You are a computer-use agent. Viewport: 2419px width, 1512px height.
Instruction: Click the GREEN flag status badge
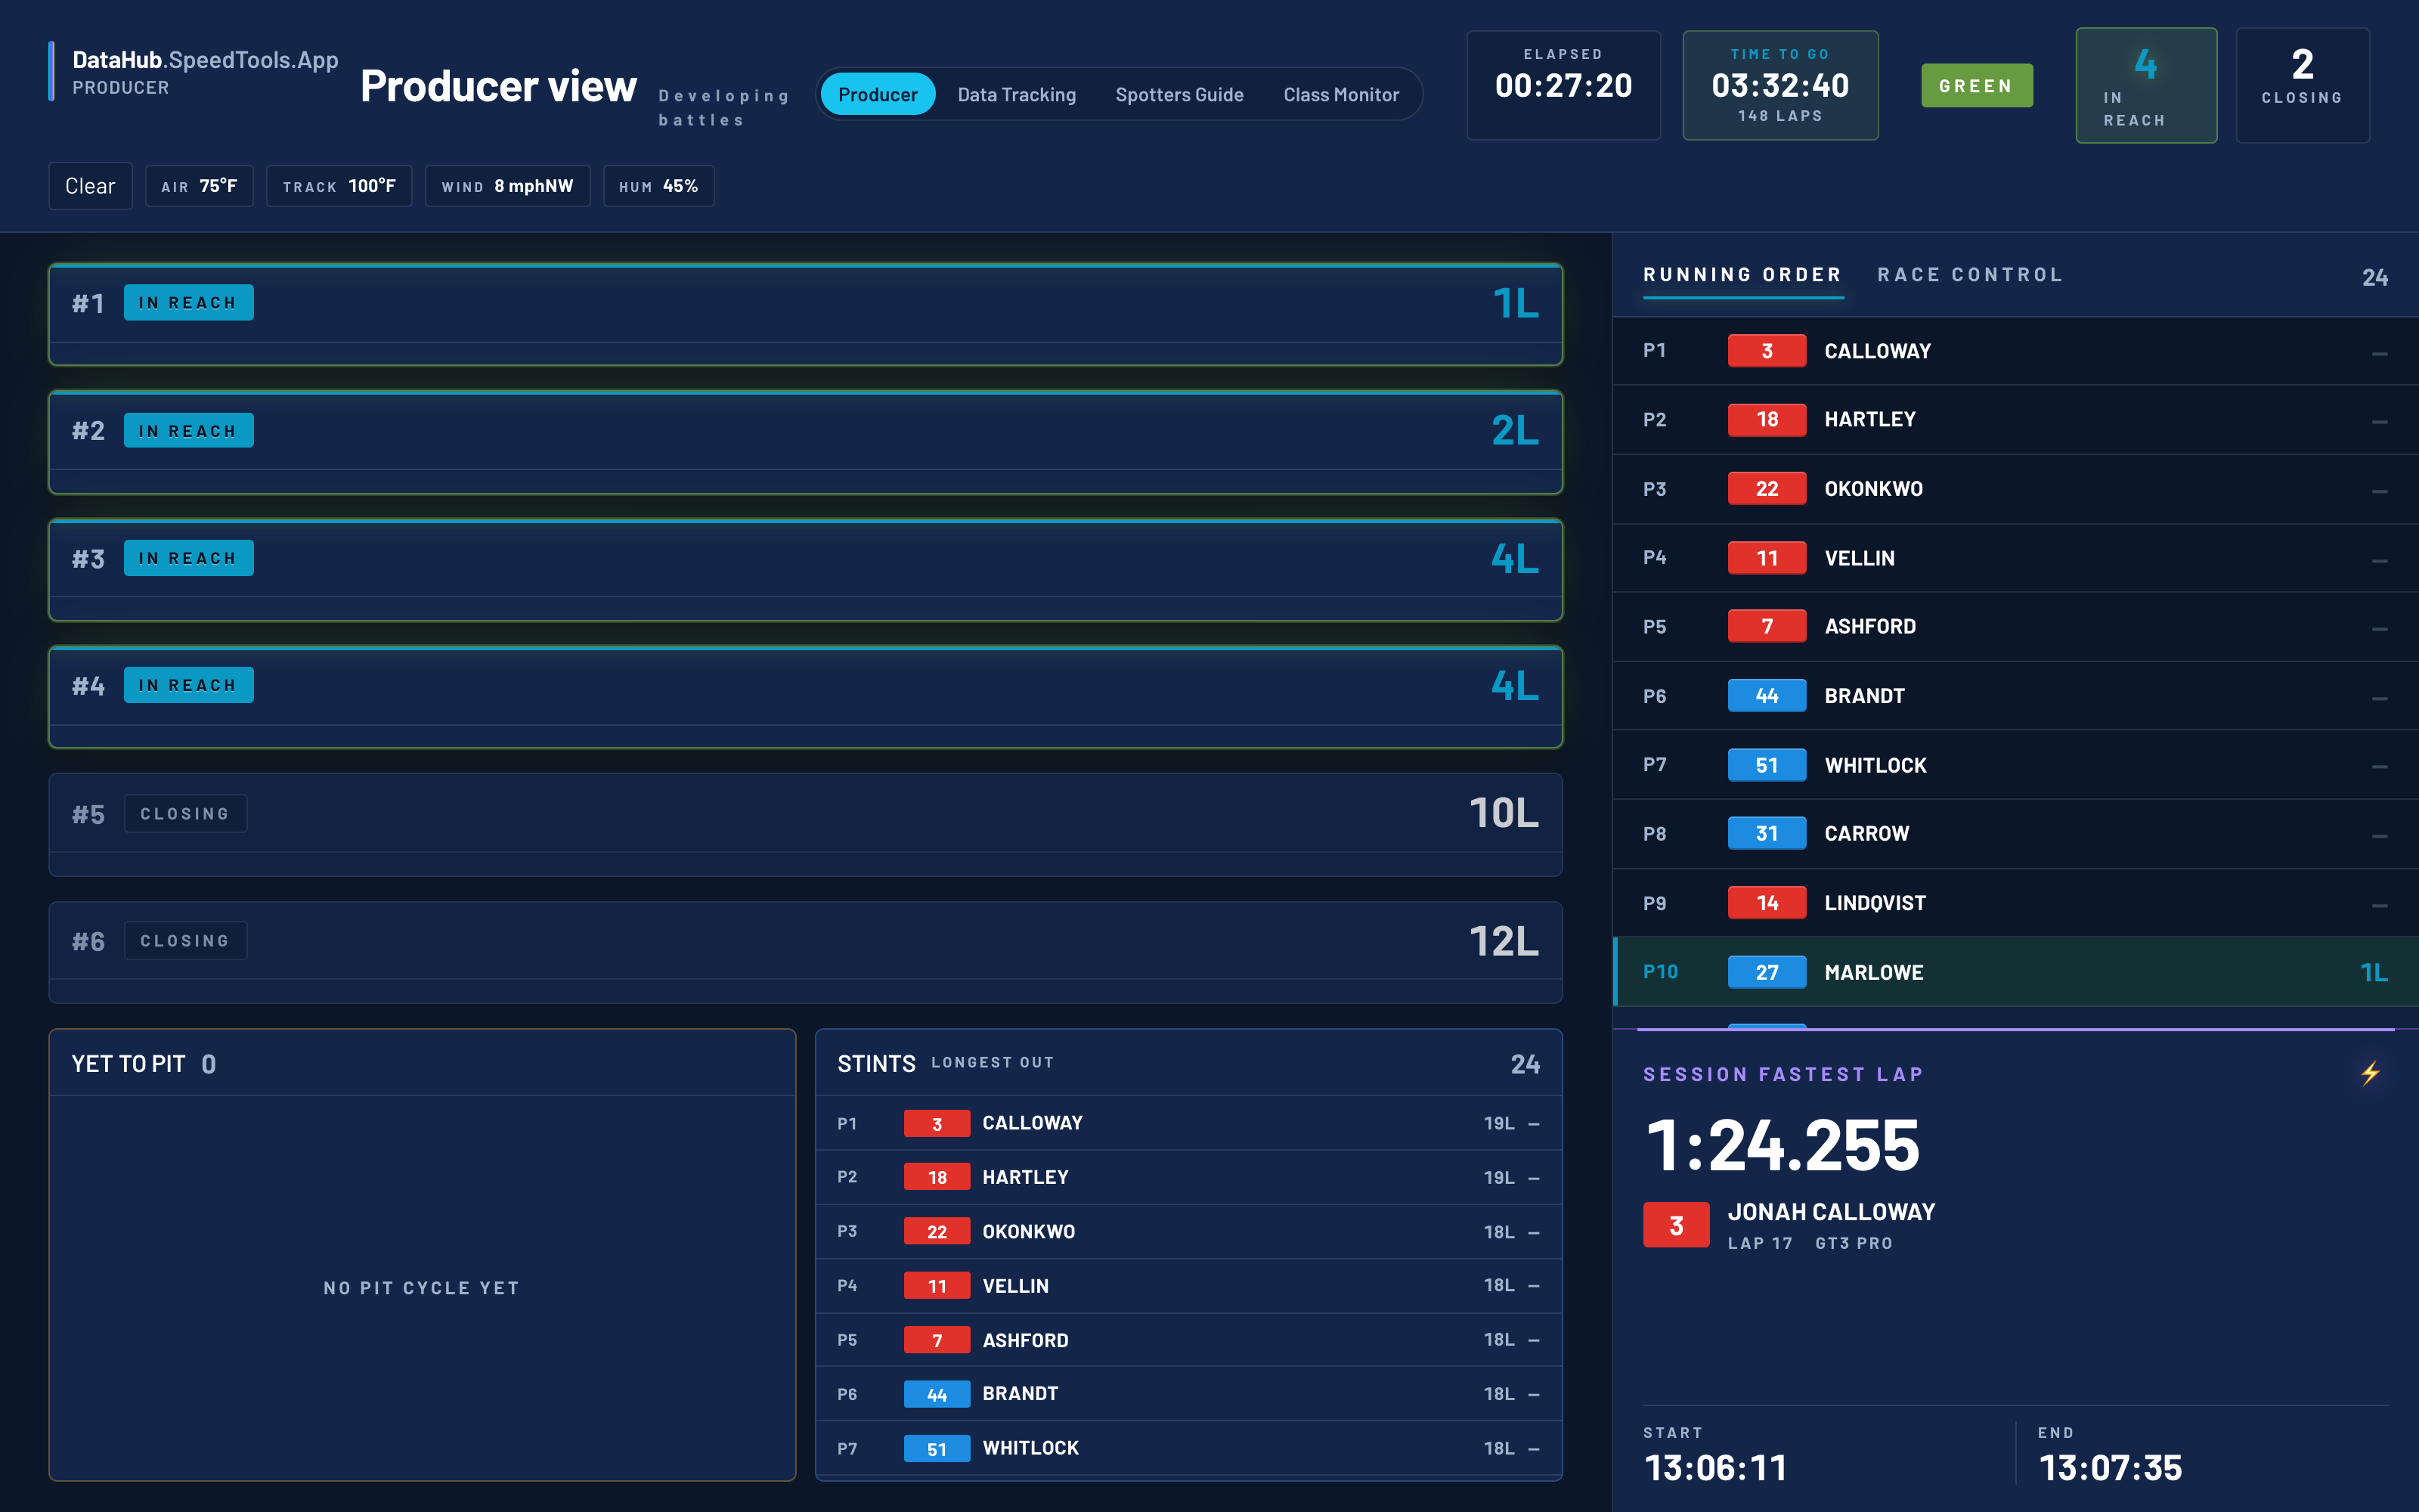[x=1976, y=86]
